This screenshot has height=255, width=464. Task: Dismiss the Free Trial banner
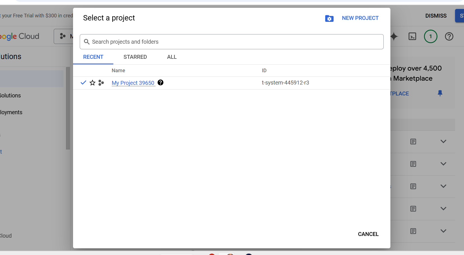[x=436, y=16]
